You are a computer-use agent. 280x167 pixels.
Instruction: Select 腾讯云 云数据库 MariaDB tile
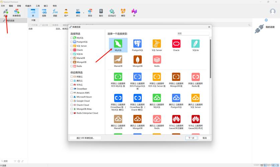118,122
